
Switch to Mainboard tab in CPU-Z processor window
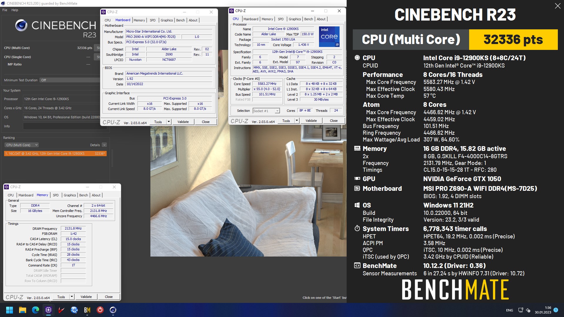[251, 19]
